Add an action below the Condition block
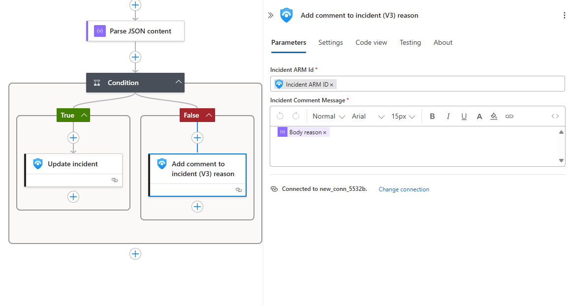This screenshot has width=568, height=306. tap(135, 254)
